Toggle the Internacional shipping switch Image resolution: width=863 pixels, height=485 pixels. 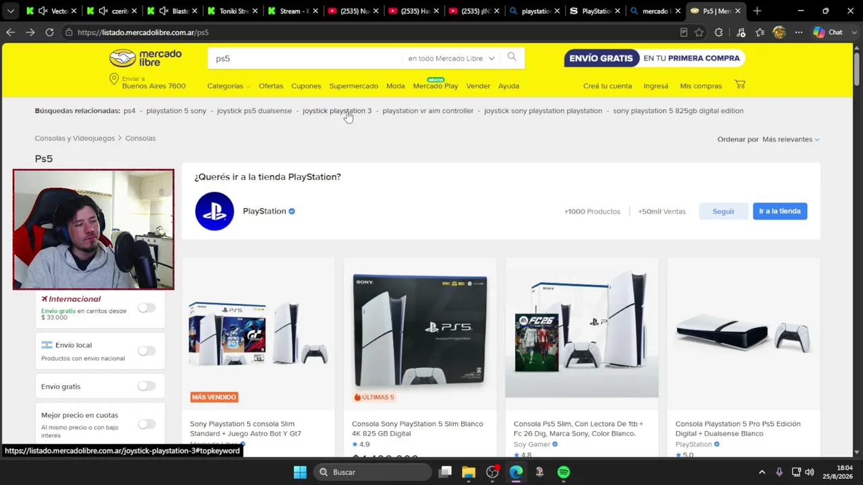(x=146, y=308)
